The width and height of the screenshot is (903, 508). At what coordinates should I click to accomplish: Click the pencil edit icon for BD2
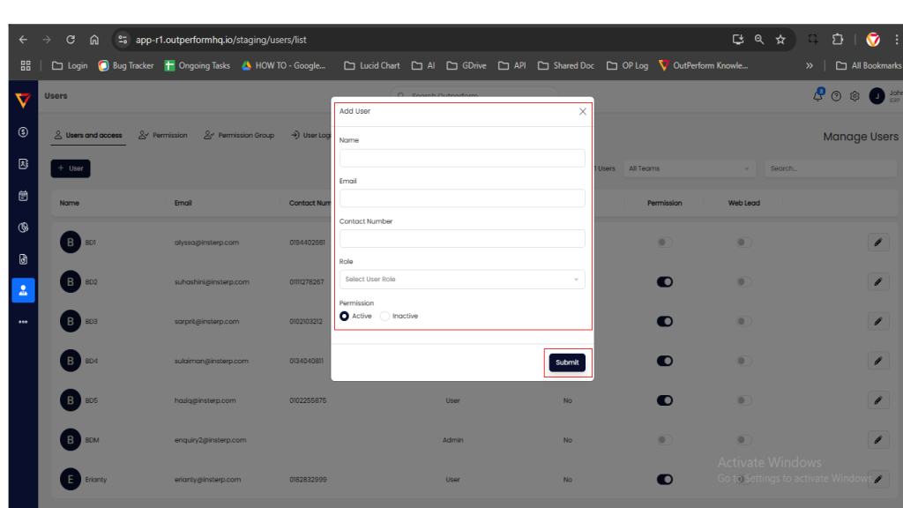(x=878, y=282)
